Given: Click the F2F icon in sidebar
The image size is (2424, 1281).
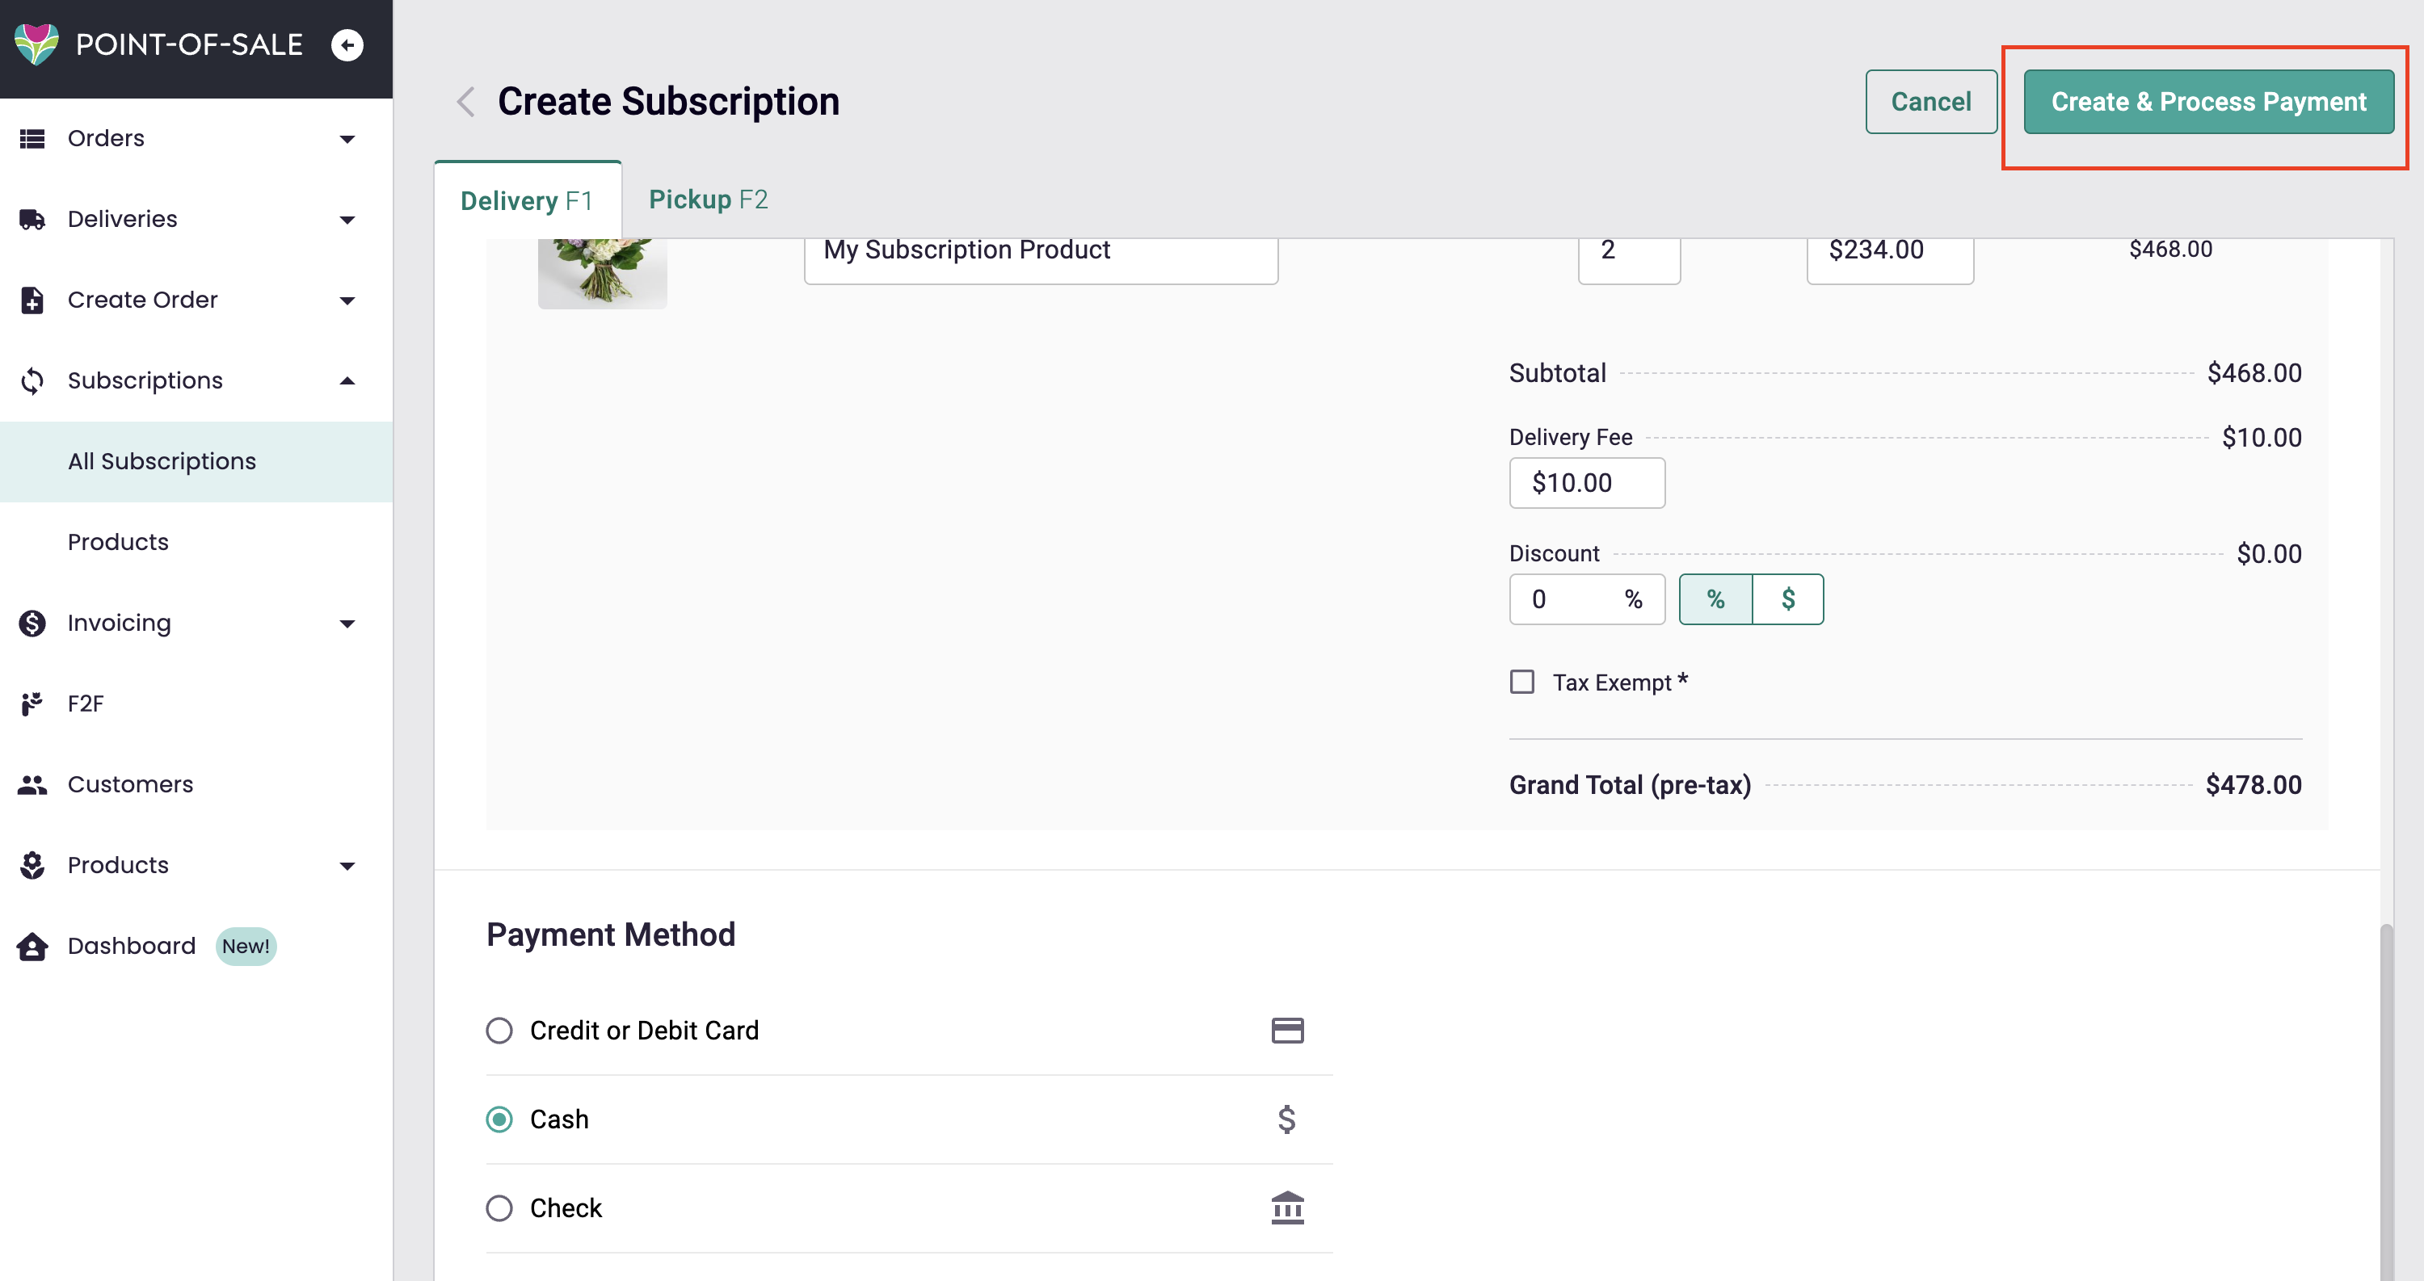Looking at the screenshot, I should (32, 703).
